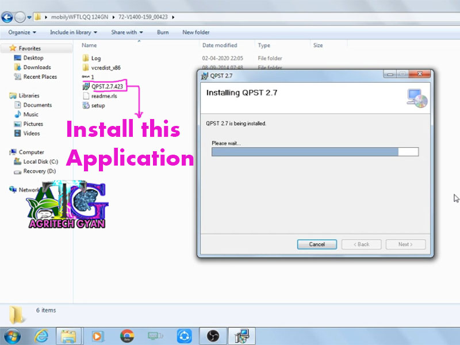Screen dimensions: 460x345
Task: Click the Back navigation arrow in Explorer
Action: (x=7, y=17)
